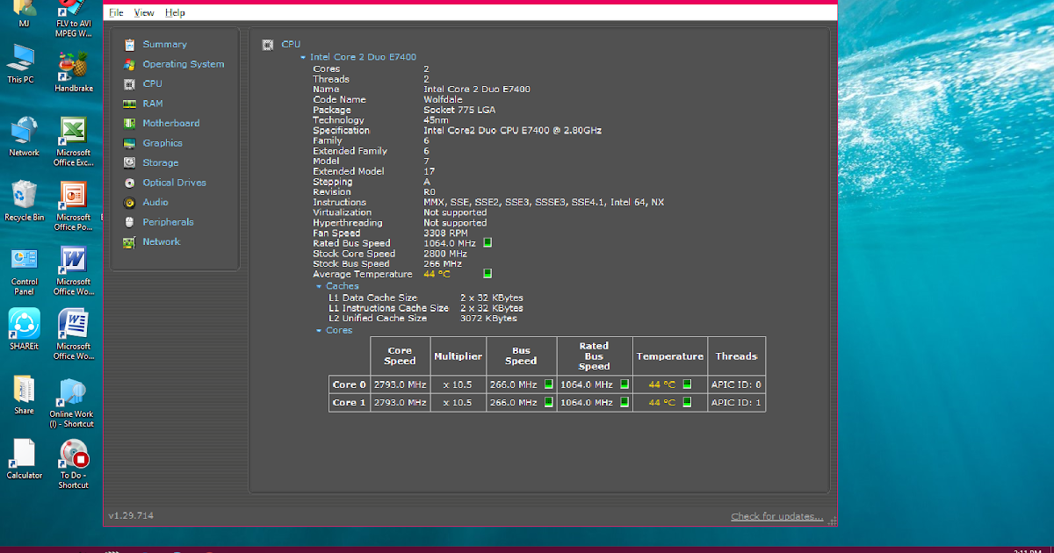
Task: Open the Help menu
Action: click(175, 13)
